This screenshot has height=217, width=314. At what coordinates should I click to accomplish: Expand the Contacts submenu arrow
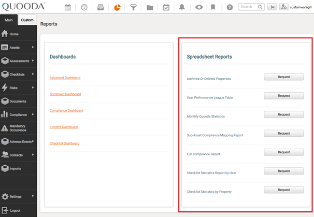pos(33,155)
